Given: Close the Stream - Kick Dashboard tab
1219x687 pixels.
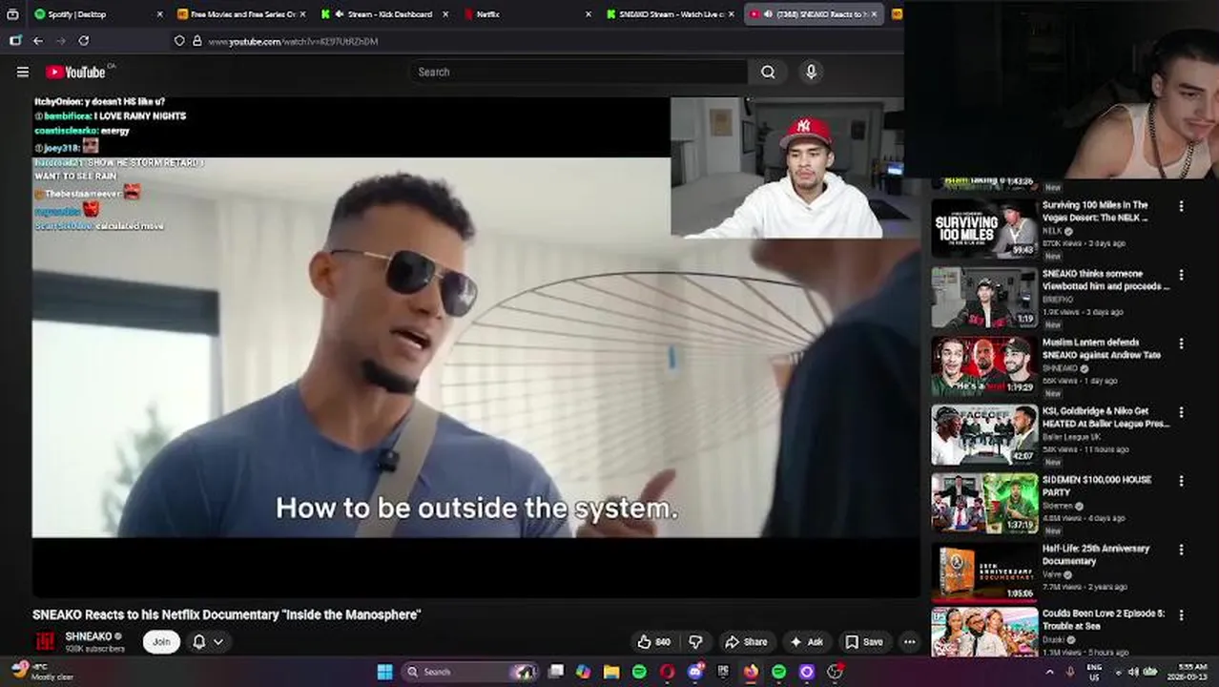Looking at the screenshot, I should (445, 14).
